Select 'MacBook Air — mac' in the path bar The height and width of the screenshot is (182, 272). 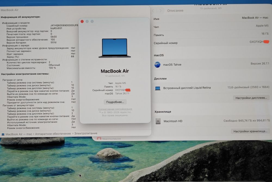tap(19, 134)
